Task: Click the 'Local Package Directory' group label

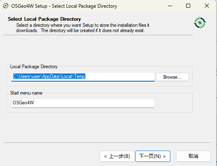Action: [34, 67]
